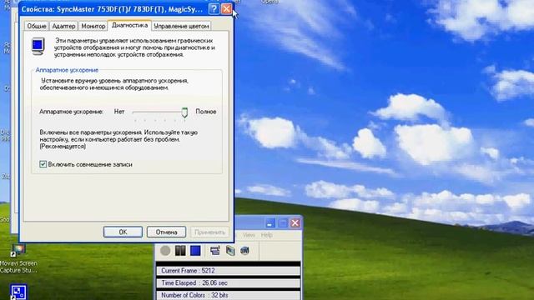The width and height of the screenshot is (534, 300).
Task: Switch to the Общие tab
Action: point(37,26)
